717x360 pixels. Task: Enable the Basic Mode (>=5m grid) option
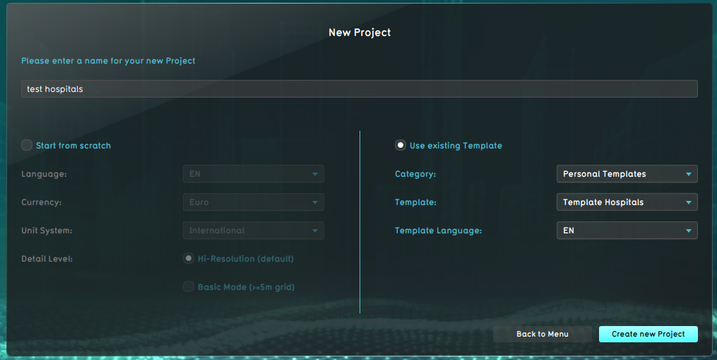tap(189, 287)
